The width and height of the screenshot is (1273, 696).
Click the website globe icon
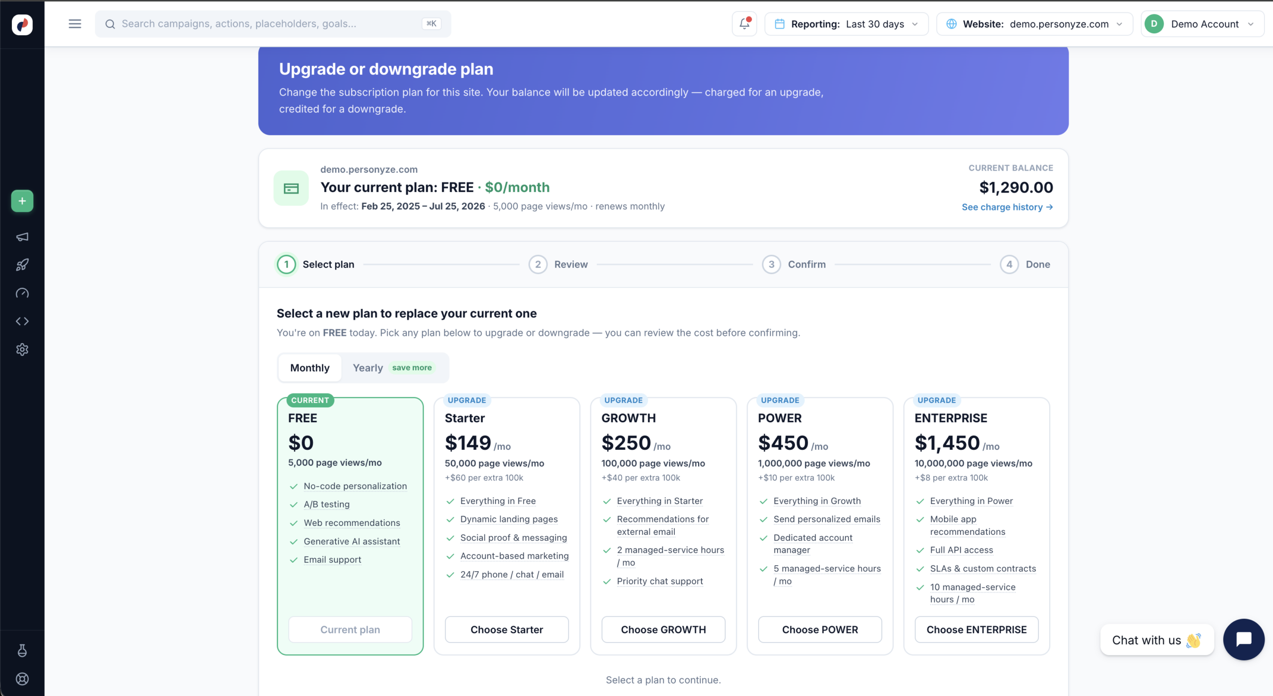click(x=951, y=24)
